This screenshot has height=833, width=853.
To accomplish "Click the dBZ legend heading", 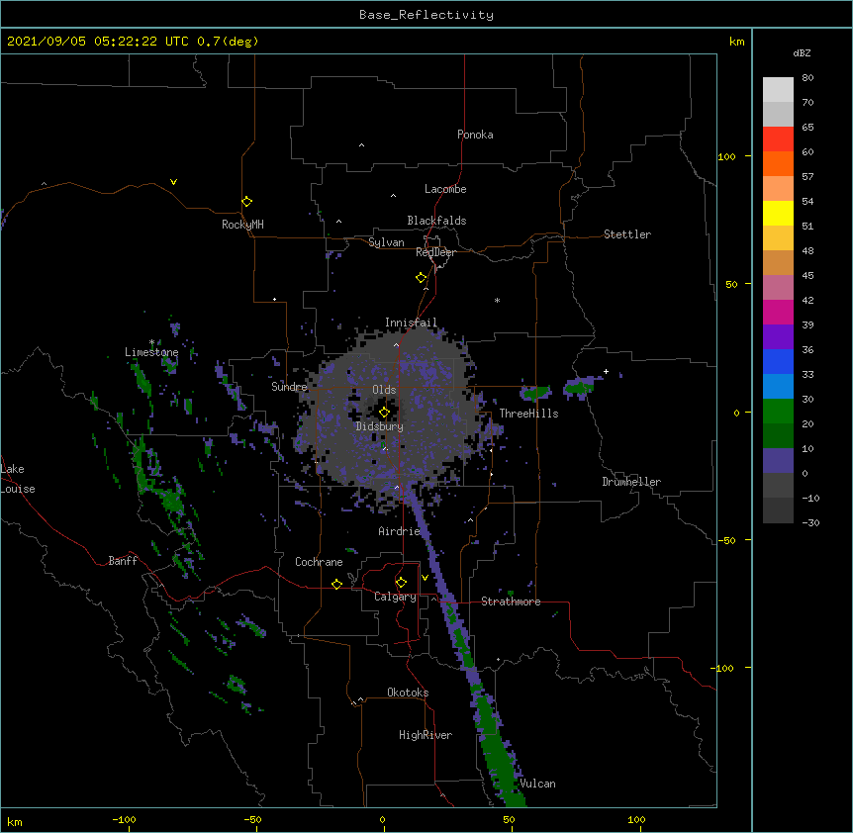I will [802, 52].
